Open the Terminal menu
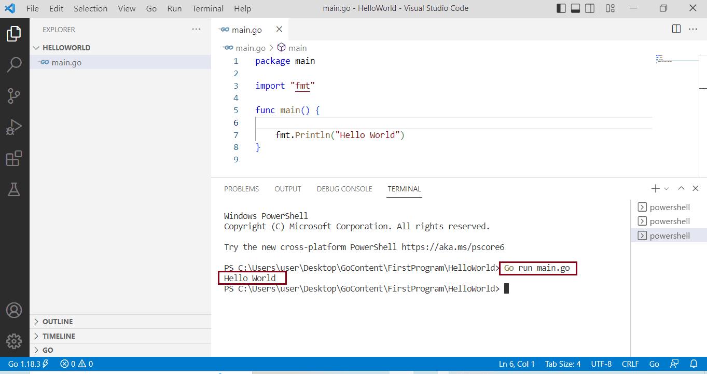 tap(207, 8)
